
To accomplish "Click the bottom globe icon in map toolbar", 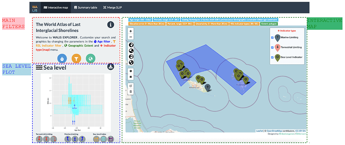I will 131,62.
